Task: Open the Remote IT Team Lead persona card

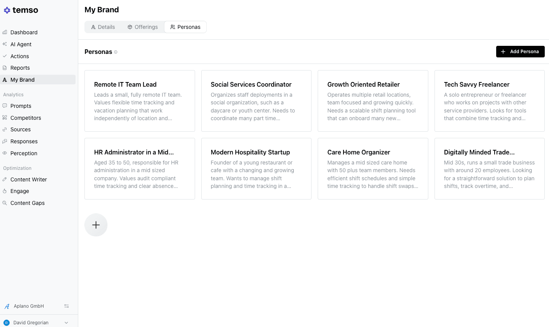Action: point(140,101)
